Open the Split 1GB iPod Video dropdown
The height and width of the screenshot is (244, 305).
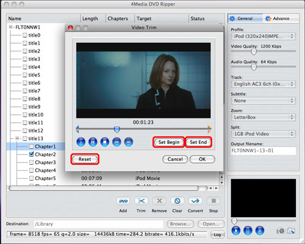(x=264, y=134)
